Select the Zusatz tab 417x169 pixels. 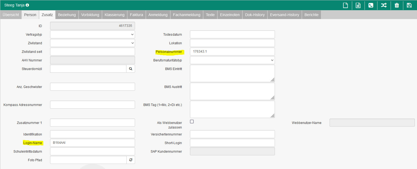point(47,15)
